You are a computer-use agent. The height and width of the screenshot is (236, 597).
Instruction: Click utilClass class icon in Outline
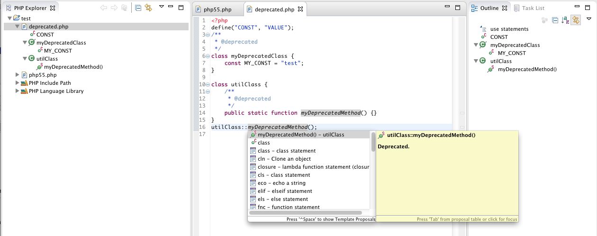click(x=483, y=61)
